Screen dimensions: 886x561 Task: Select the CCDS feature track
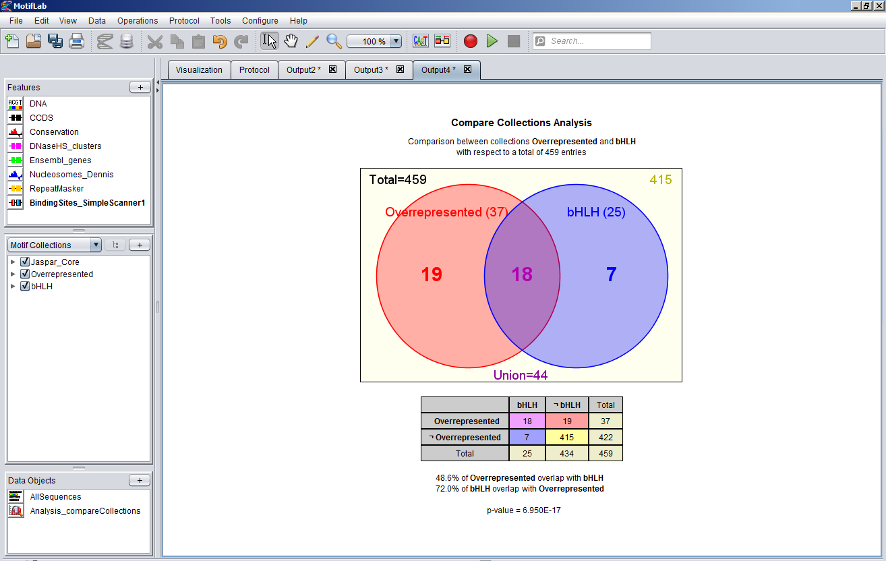tap(78, 118)
